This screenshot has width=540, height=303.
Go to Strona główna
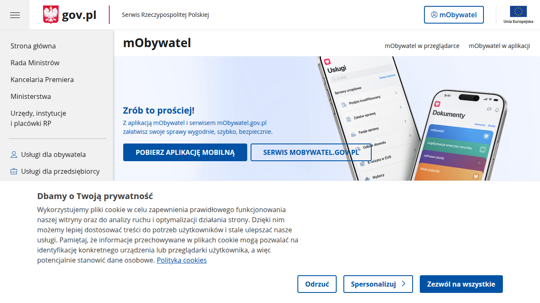[33, 46]
